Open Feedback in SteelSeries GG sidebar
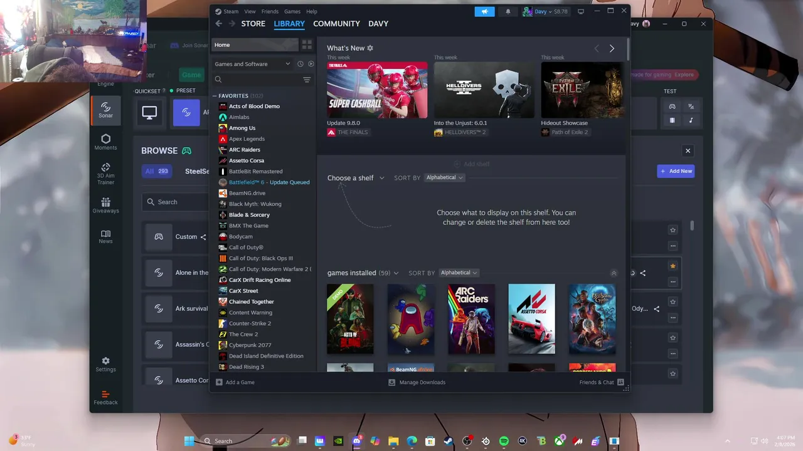Image resolution: width=803 pixels, height=451 pixels. pos(105,397)
